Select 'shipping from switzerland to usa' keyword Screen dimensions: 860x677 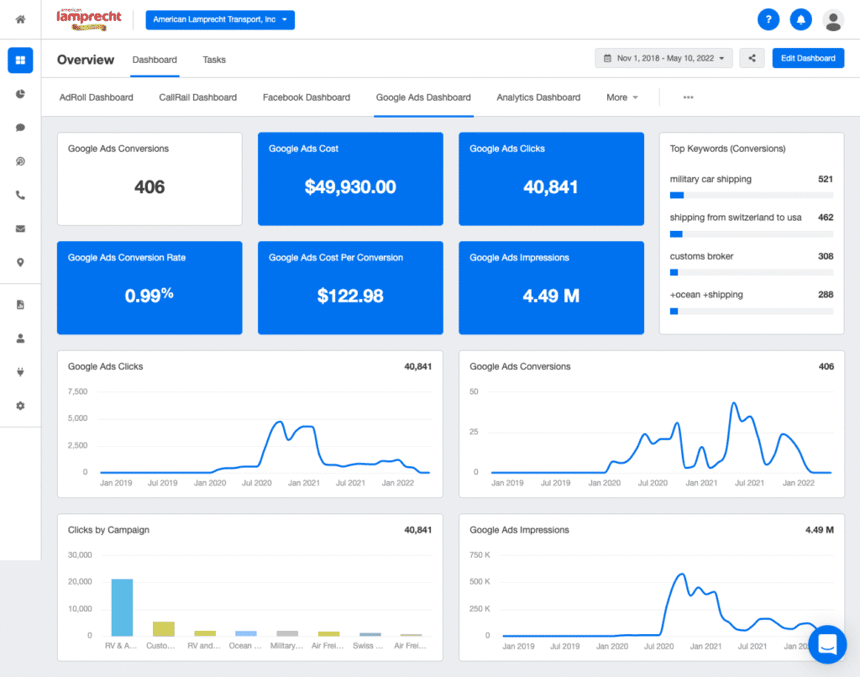[736, 218]
